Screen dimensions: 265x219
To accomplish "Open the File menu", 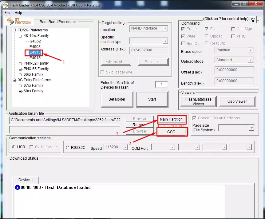I will pyautogui.click(x=7, y=13).
